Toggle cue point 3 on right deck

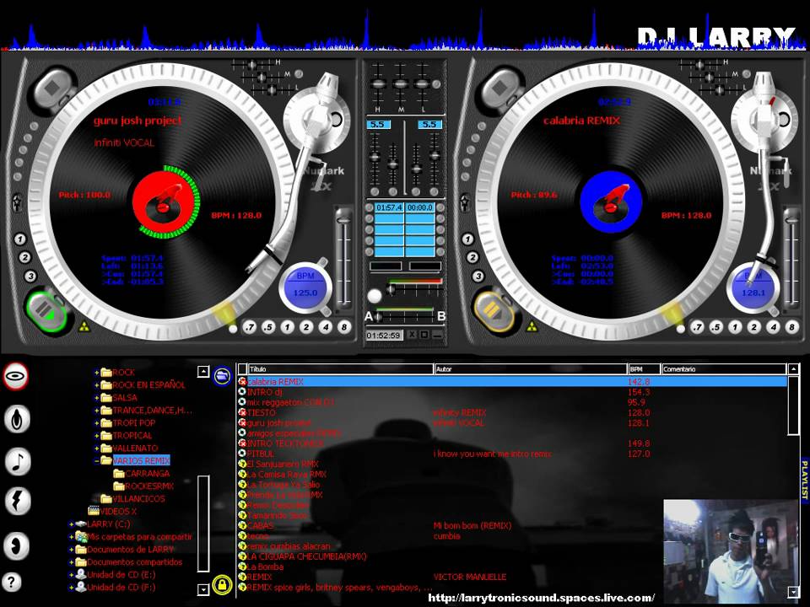coord(478,277)
